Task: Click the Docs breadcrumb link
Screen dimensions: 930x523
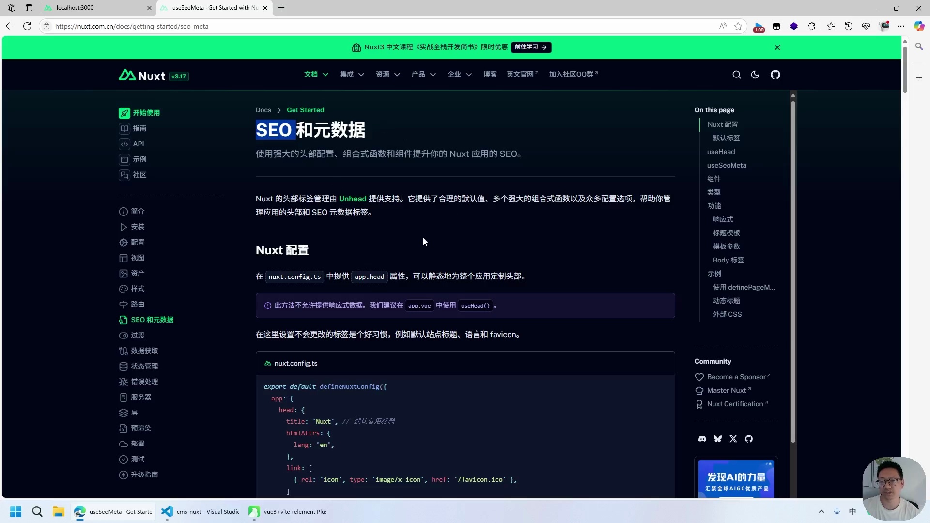Action: 263,110
